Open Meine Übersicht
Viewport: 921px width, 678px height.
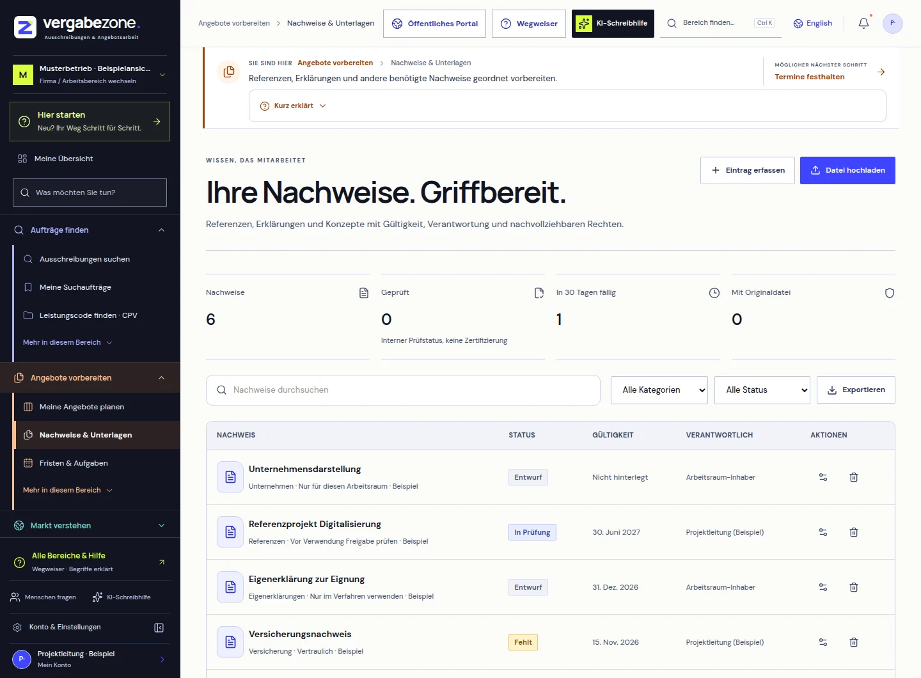tap(90, 159)
